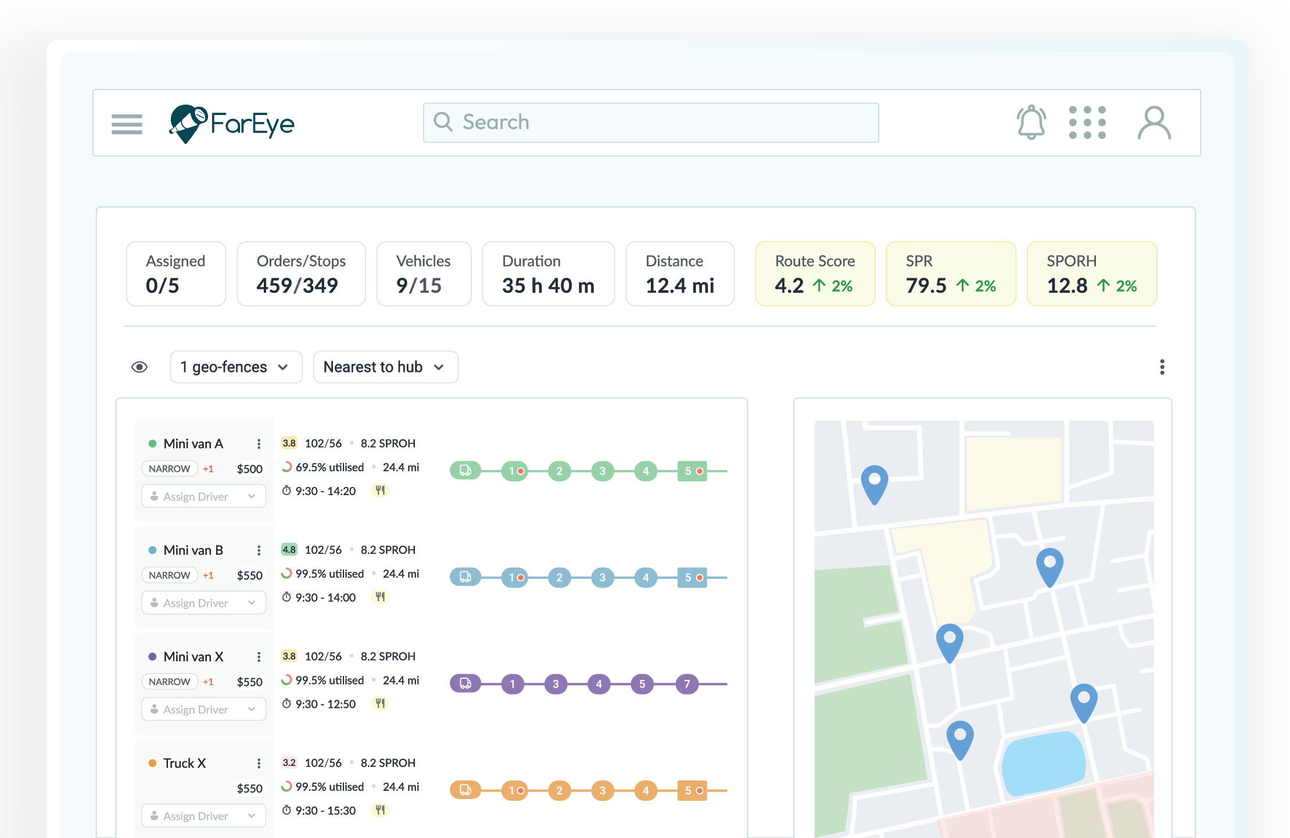
Task: Click the NARROW tag on Mini van X
Action: pos(169,681)
